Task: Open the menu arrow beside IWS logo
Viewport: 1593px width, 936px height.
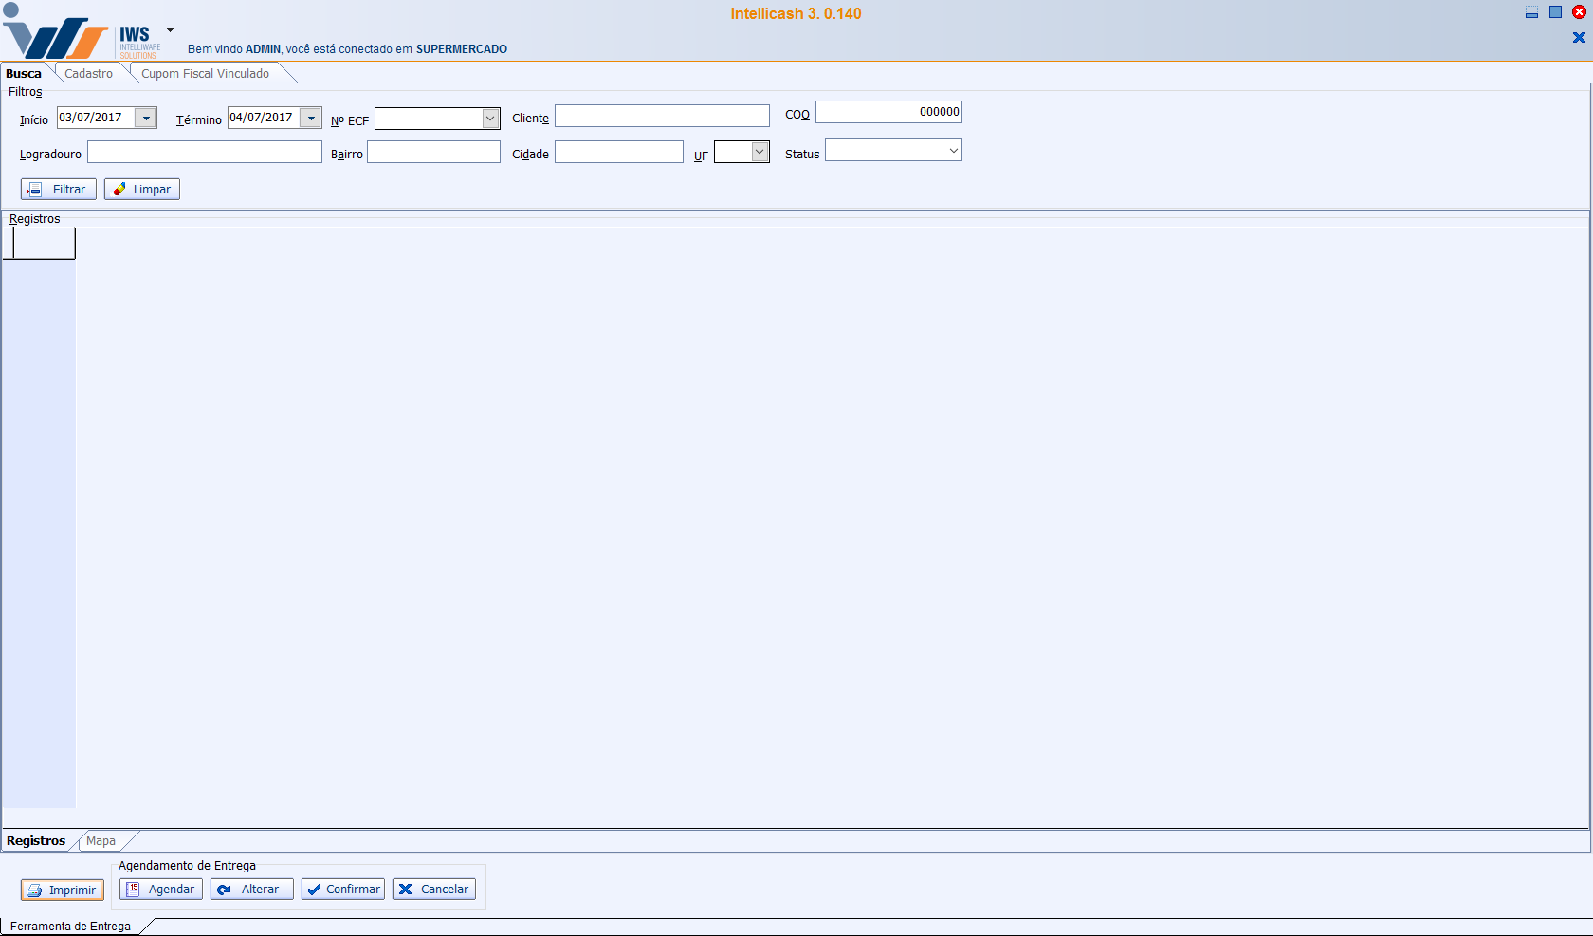Action: click(170, 30)
